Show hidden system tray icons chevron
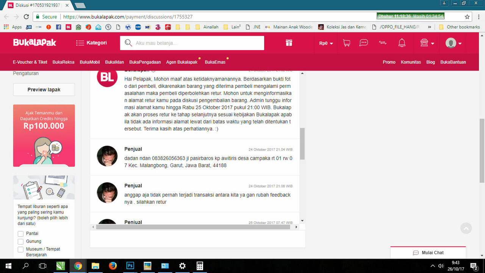485x273 pixels. click(x=433, y=266)
